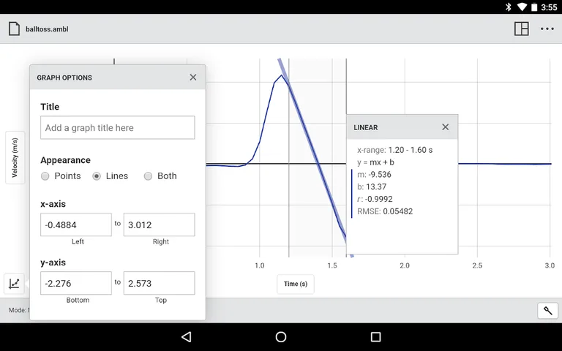Screen dimensions: 562x351
Task: Click the GRAPH OPTIONS header title
Action: coord(64,78)
